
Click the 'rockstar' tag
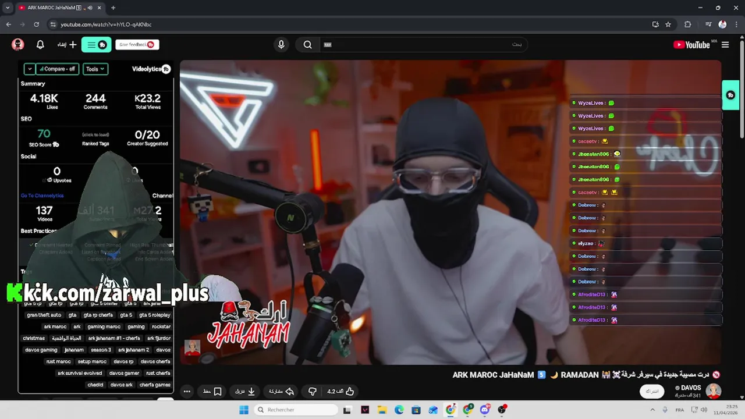161,326
